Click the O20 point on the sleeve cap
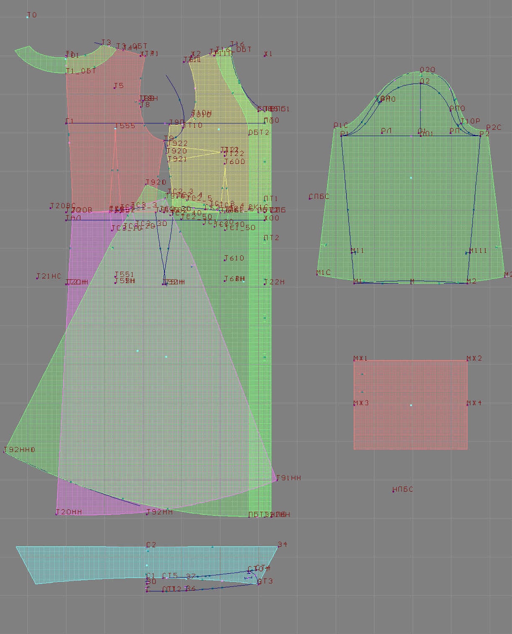The height and width of the screenshot is (634, 512). point(421,72)
